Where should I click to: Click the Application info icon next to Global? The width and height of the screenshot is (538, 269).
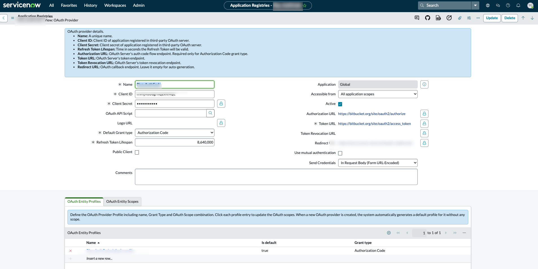424,85
